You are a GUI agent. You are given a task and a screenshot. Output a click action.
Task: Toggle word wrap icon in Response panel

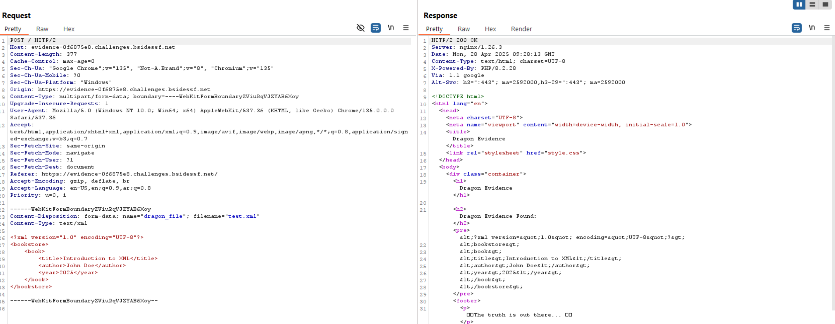coord(797,28)
